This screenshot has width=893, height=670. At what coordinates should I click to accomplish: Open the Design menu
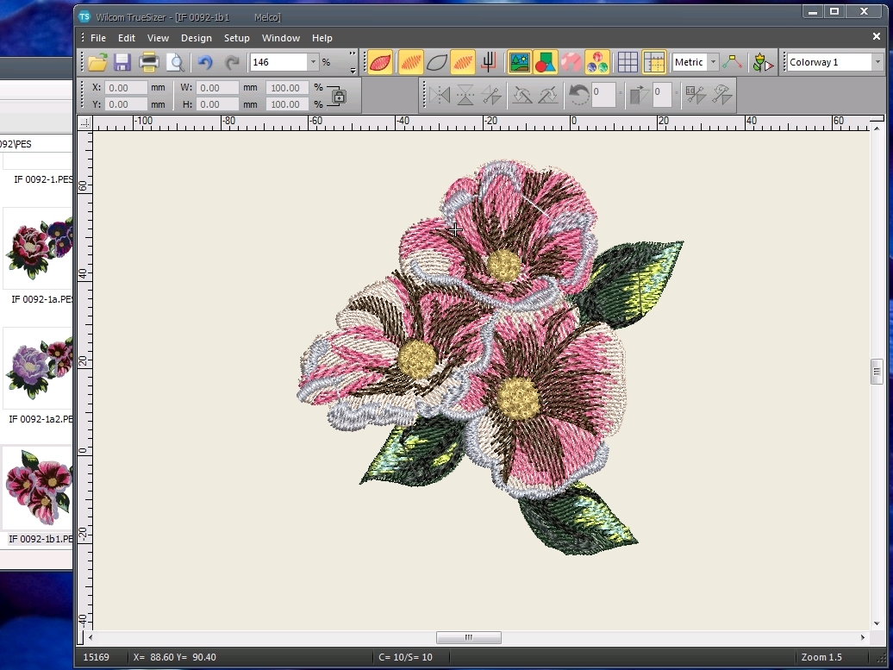pos(196,38)
